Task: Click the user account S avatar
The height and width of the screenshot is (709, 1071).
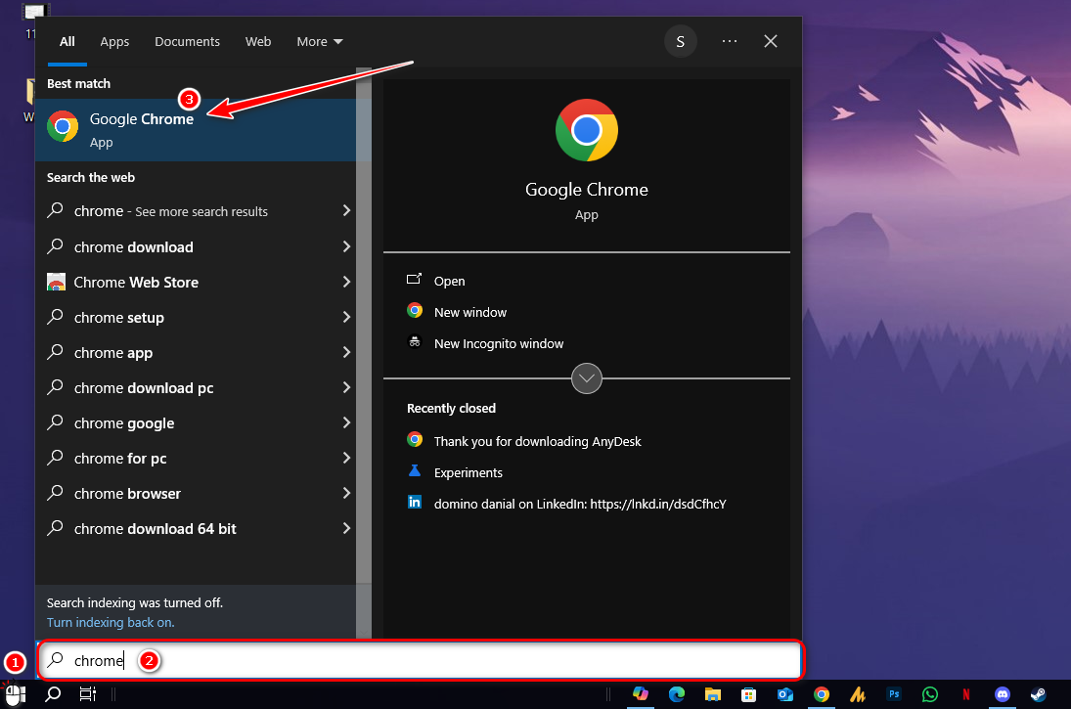Action: pos(680,41)
